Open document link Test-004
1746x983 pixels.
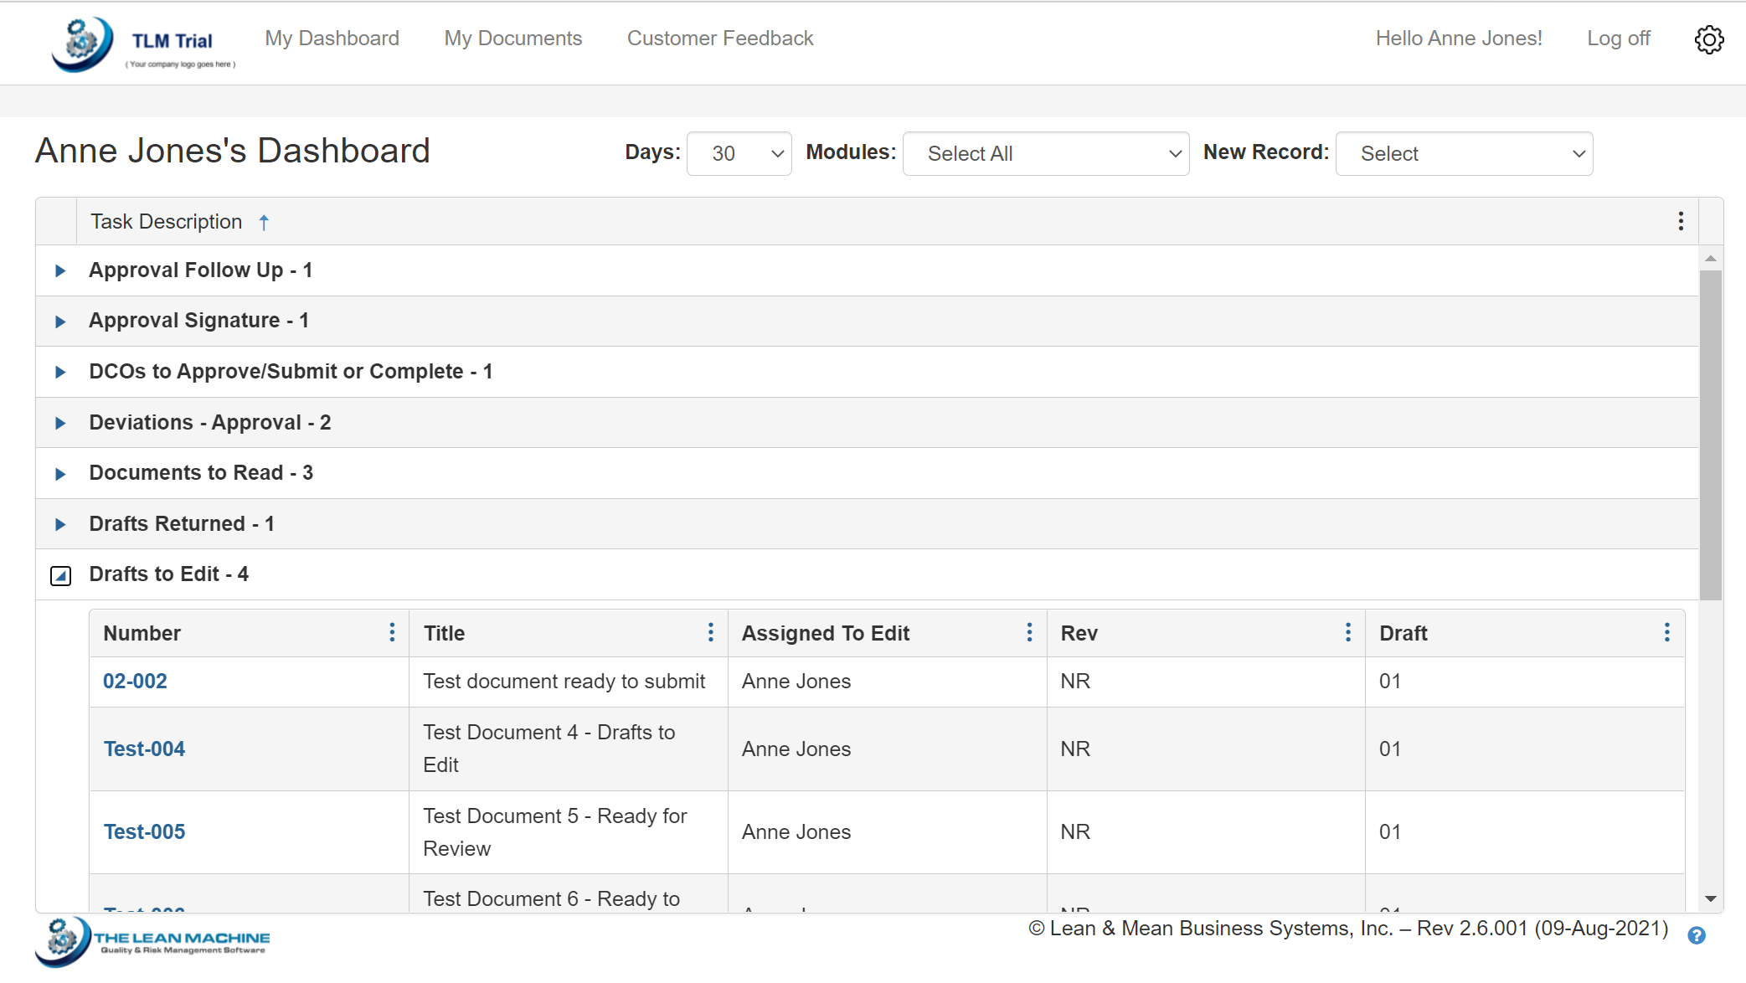click(x=144, y=749)
